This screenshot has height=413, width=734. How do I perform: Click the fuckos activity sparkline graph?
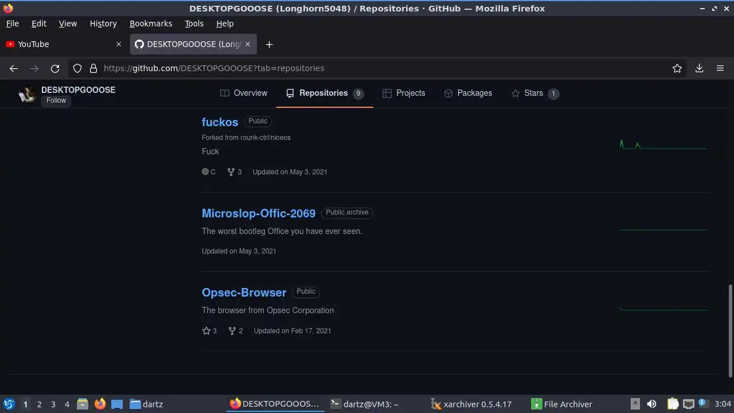click(663, 144)
